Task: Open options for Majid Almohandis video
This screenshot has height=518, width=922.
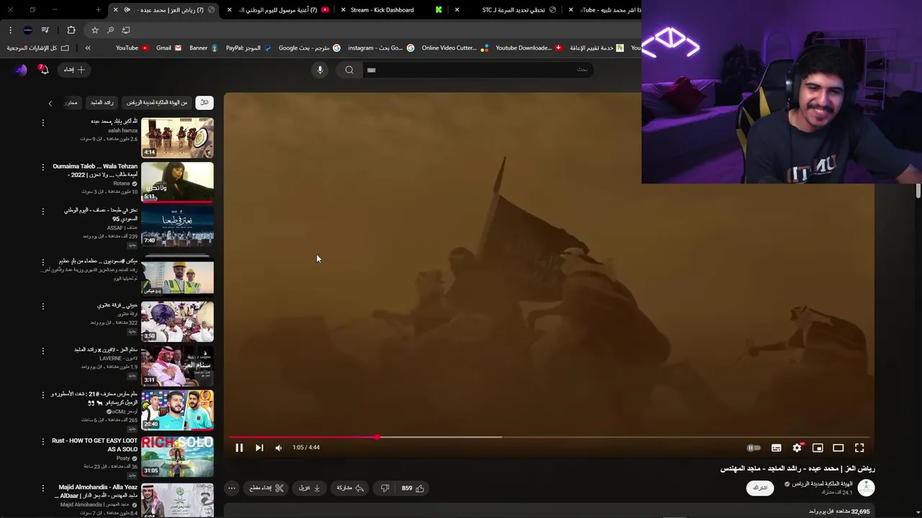Action: tap(42, 488)
